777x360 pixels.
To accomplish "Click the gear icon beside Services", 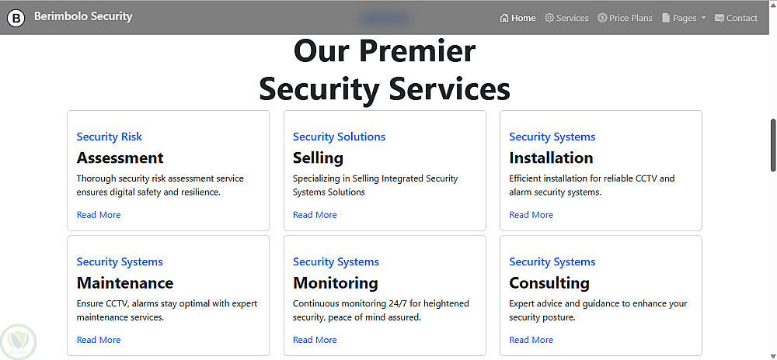I will [x=549, y=18].
